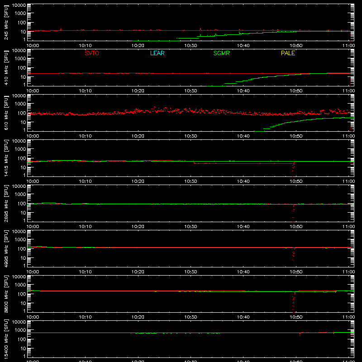Click the 1000 tick label on 4995 MHz axis
The image size is (362, 362).
click(20, 239)
